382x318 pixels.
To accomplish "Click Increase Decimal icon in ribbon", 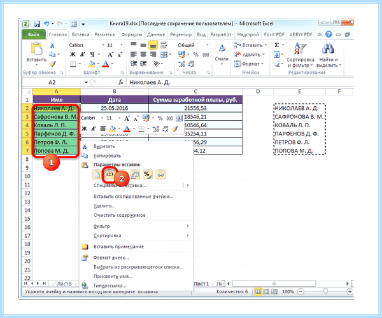I will (181, 64).
